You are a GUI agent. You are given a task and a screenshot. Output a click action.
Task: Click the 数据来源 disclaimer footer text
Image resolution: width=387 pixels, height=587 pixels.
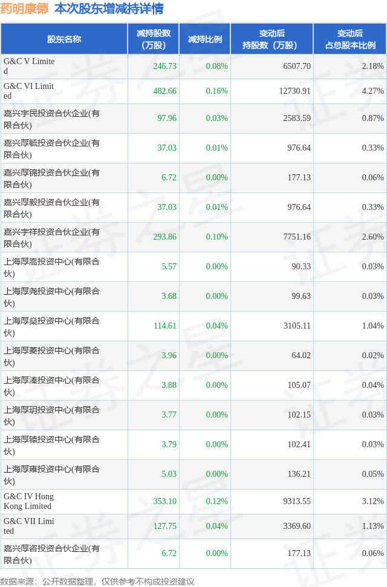pyautogui.click(x=97, y=582)
